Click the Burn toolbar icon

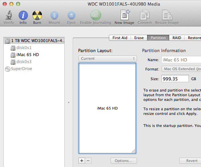click(37, 15)
